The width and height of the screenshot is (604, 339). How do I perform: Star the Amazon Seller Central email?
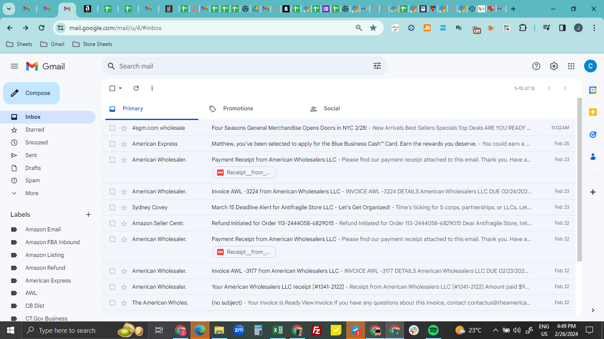[x=124, y=223]
